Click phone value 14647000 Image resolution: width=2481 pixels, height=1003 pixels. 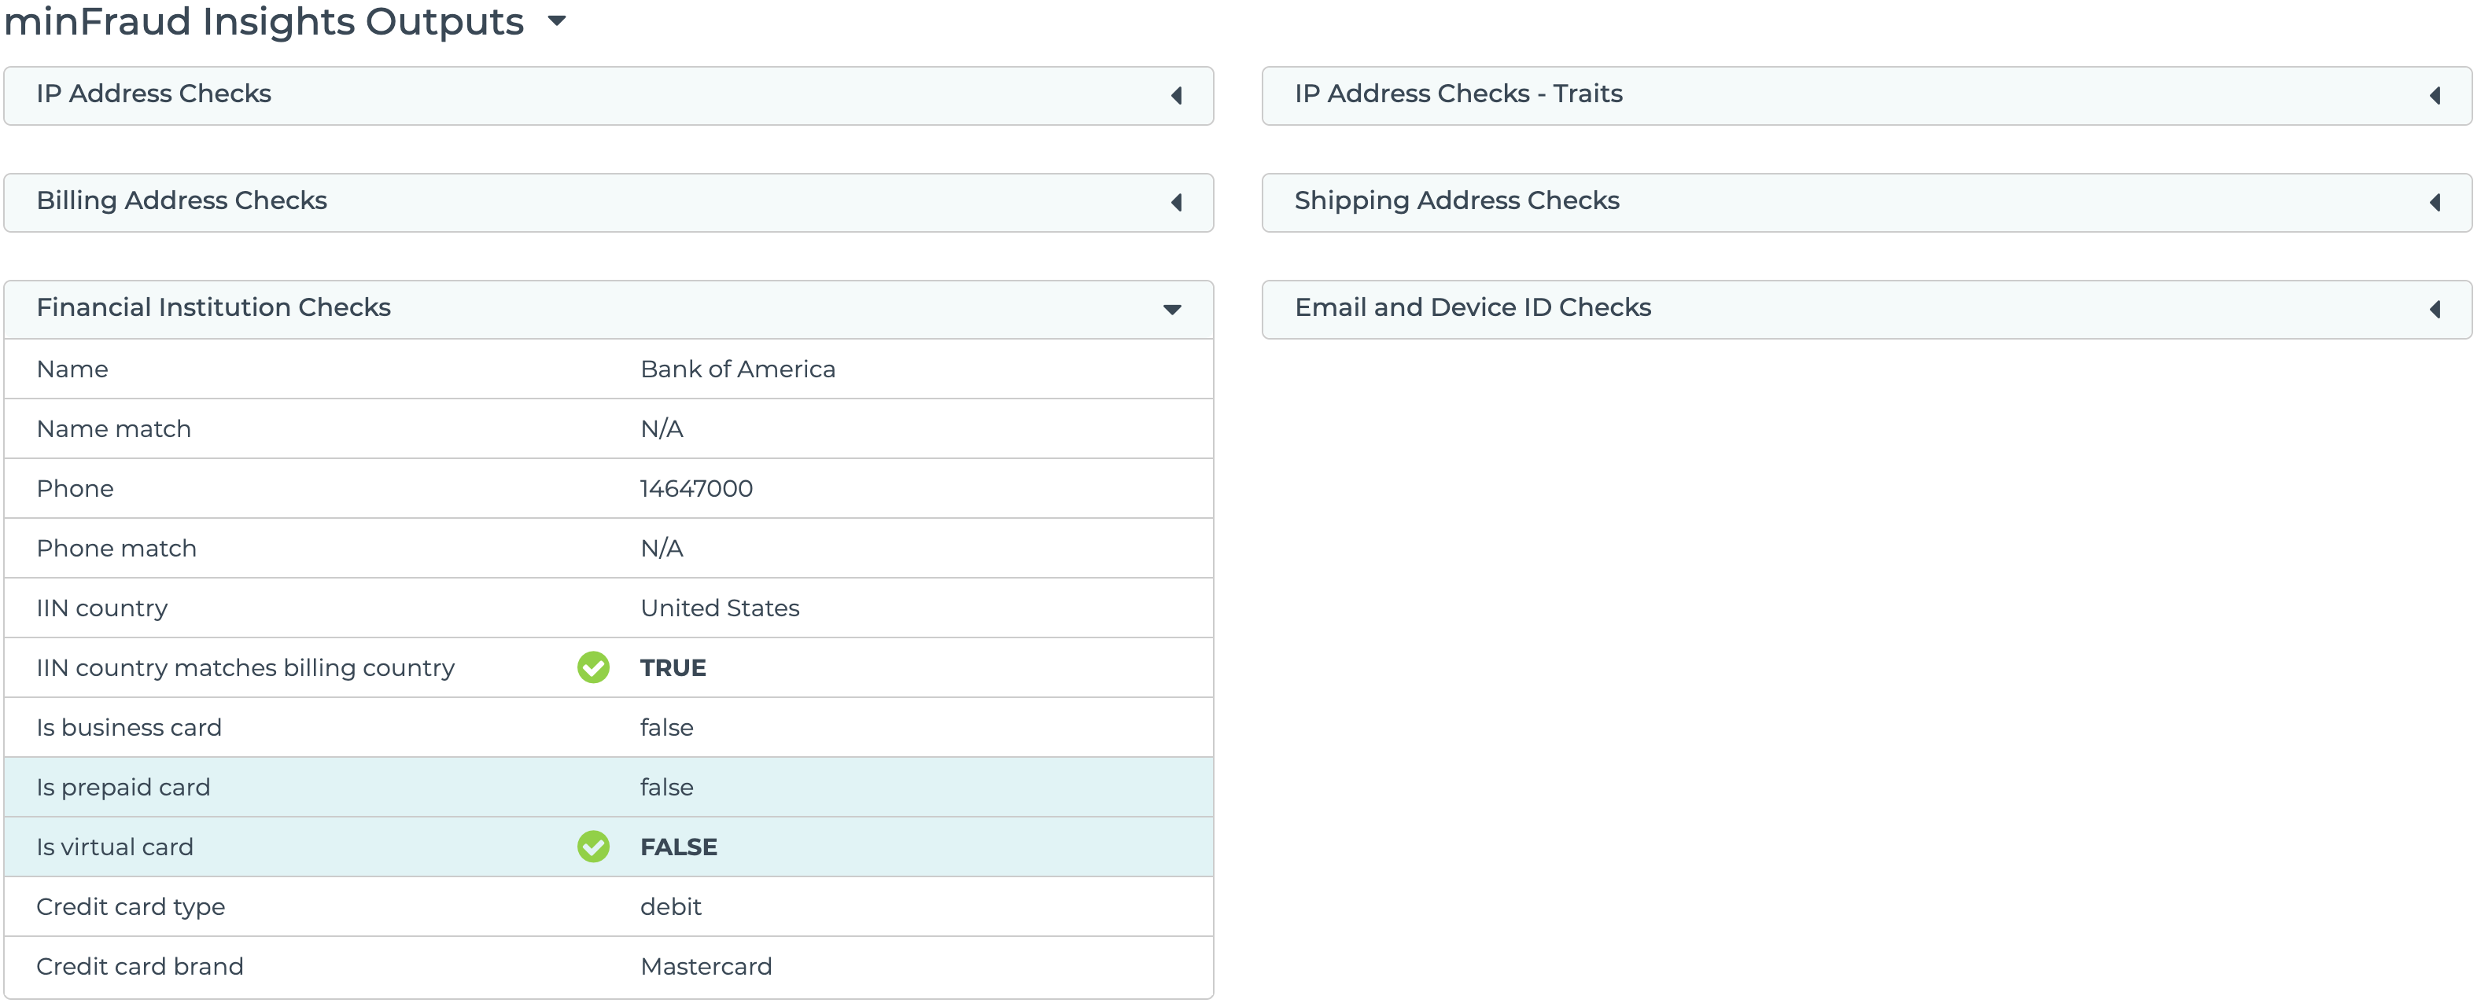696,488
